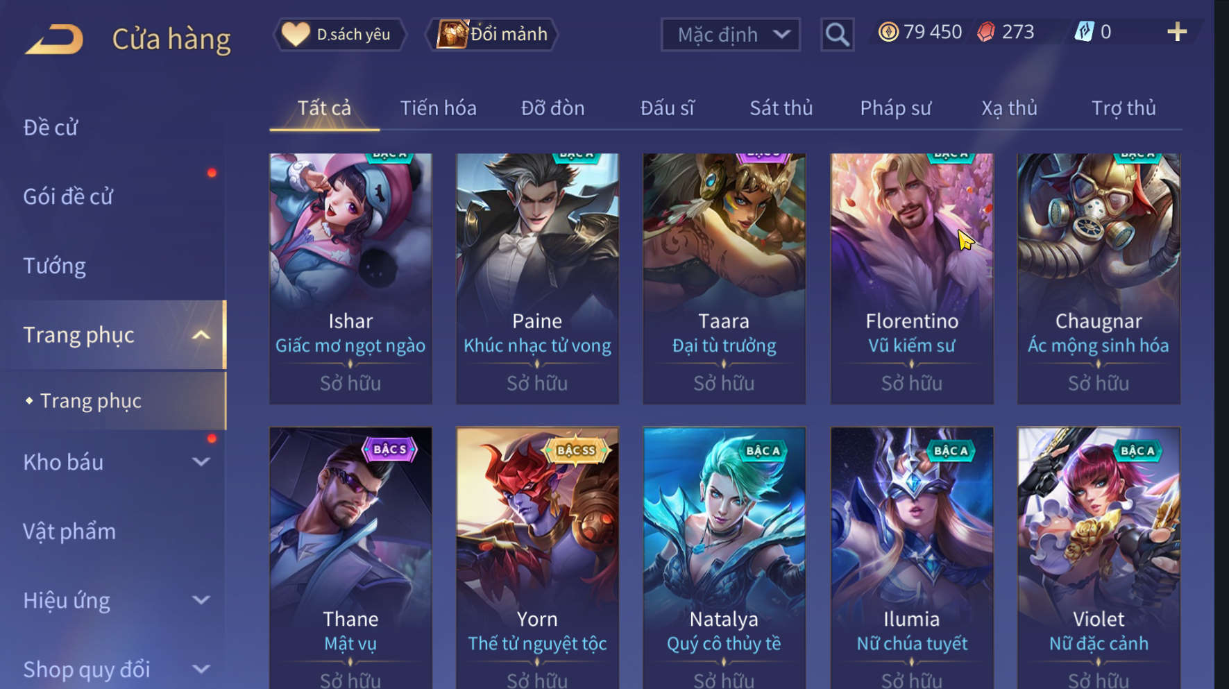Image resolution: width=1229 pixels, height=689 pixels.
Task: Open the Mặc định sort dropdown
Action: tap(731, 35)
